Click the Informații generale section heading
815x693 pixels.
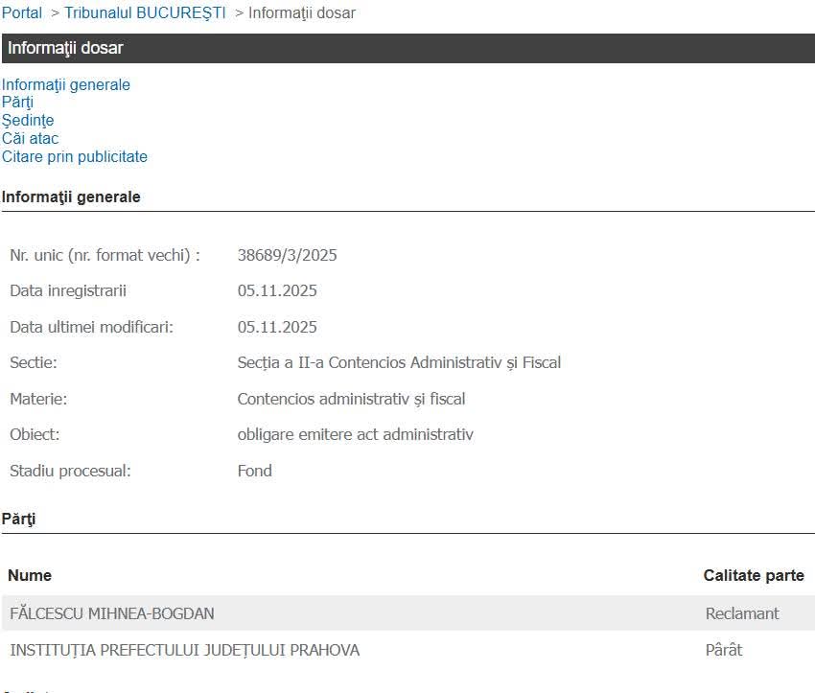71,197
